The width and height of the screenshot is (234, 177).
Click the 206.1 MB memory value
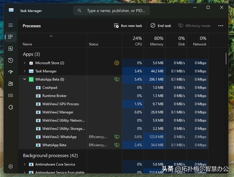pyautogui.click(x=156, y=79)
